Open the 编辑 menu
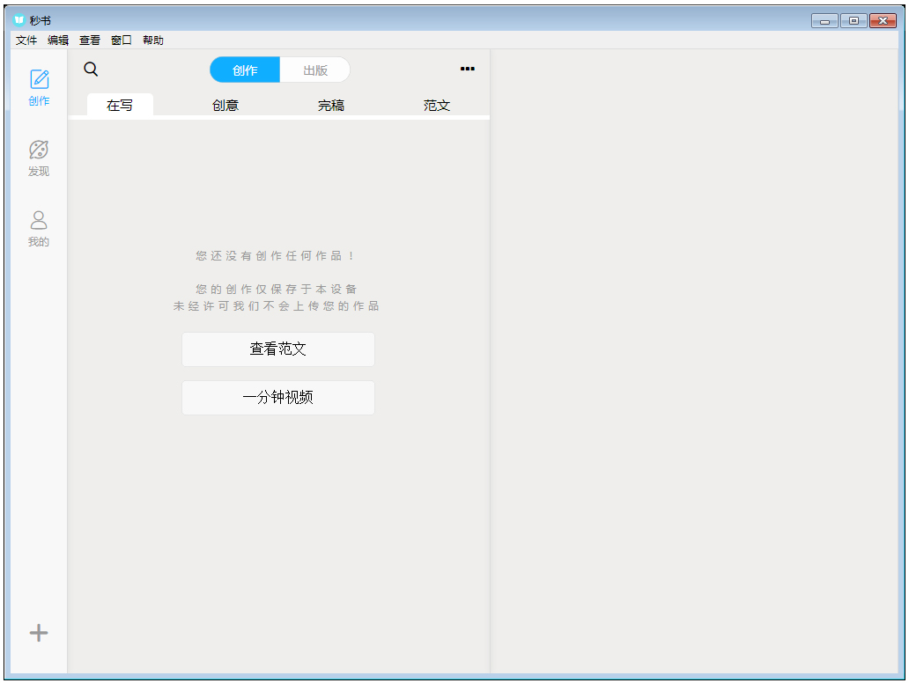 pos(58,40)
